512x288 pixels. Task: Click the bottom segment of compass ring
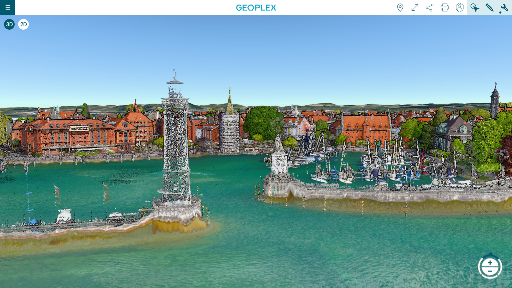490,277
